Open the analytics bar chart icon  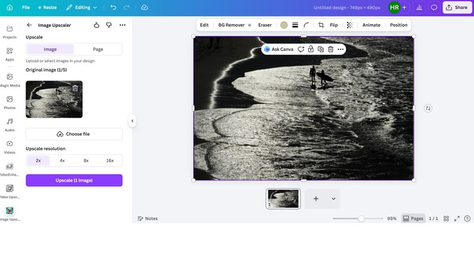(x=419, y=8)
